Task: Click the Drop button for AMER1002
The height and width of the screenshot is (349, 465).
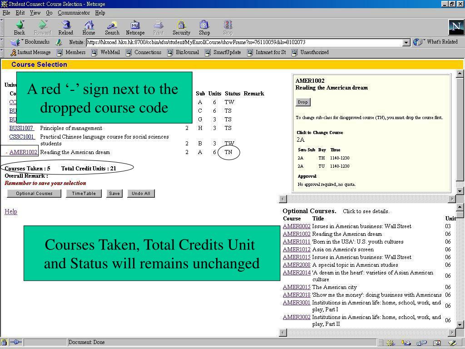Action: tap(303, 102)
